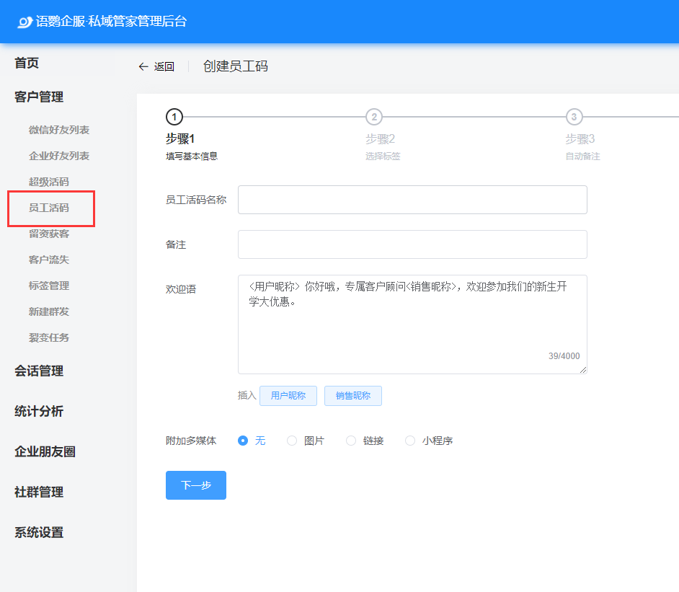This screenshot has height=592, width=679.
Task: Expand 会话管理 sidebar section
Action: pyautogui.click(x=39, y=371)
